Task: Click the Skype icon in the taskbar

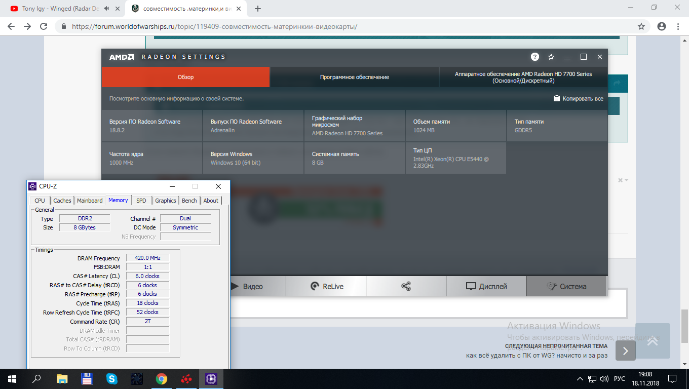Action: (x=112, y=378)
